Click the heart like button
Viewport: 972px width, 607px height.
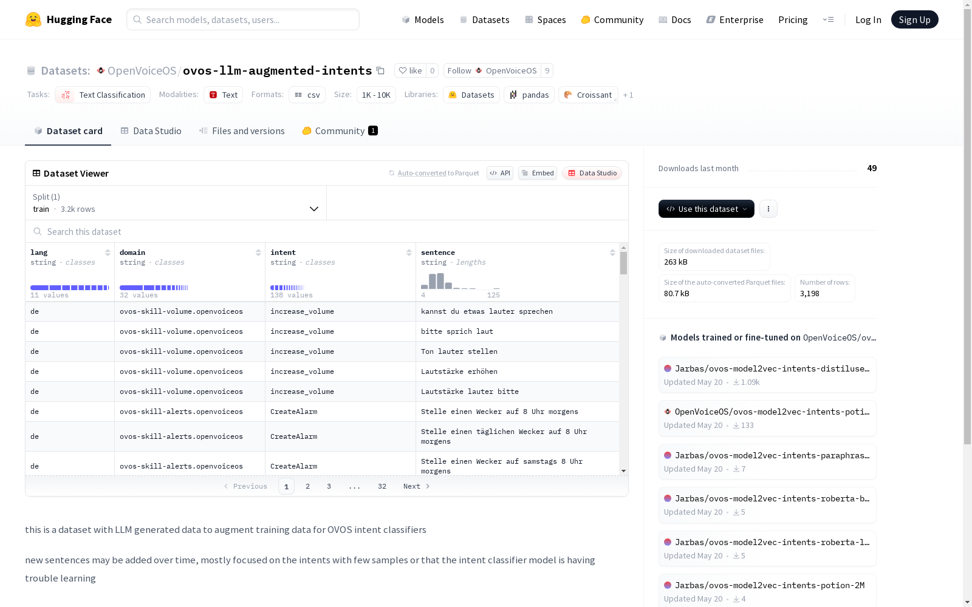click(x=410, y=70)
